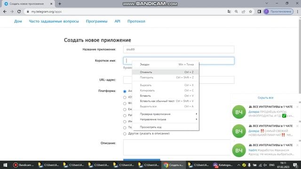Select the 'Еж…' (BlackBerry) platform radio button
Image resolution: width=301 pixels, height=169 pixels.
pyautogui.click(x=125, y=109)
